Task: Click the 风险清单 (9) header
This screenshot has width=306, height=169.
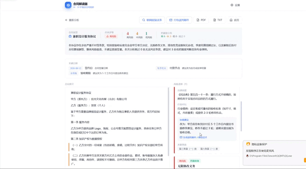Action: pos(181,84)
